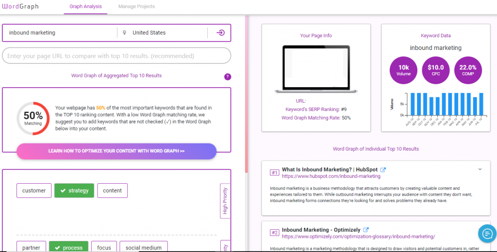
Task: Click the #2 rank badge
Action: pyautogui.click(x=275, y=233)
